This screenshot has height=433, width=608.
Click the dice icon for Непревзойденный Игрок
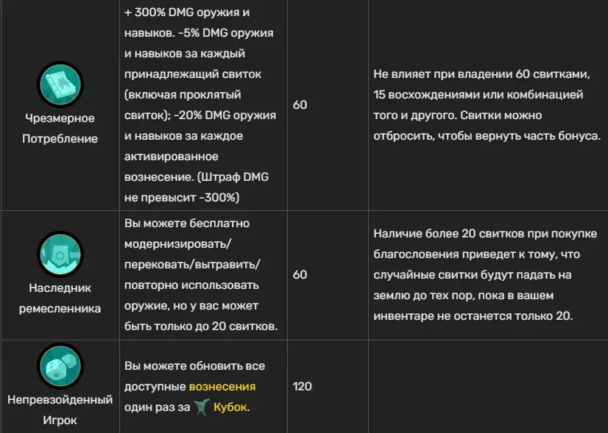60,370
